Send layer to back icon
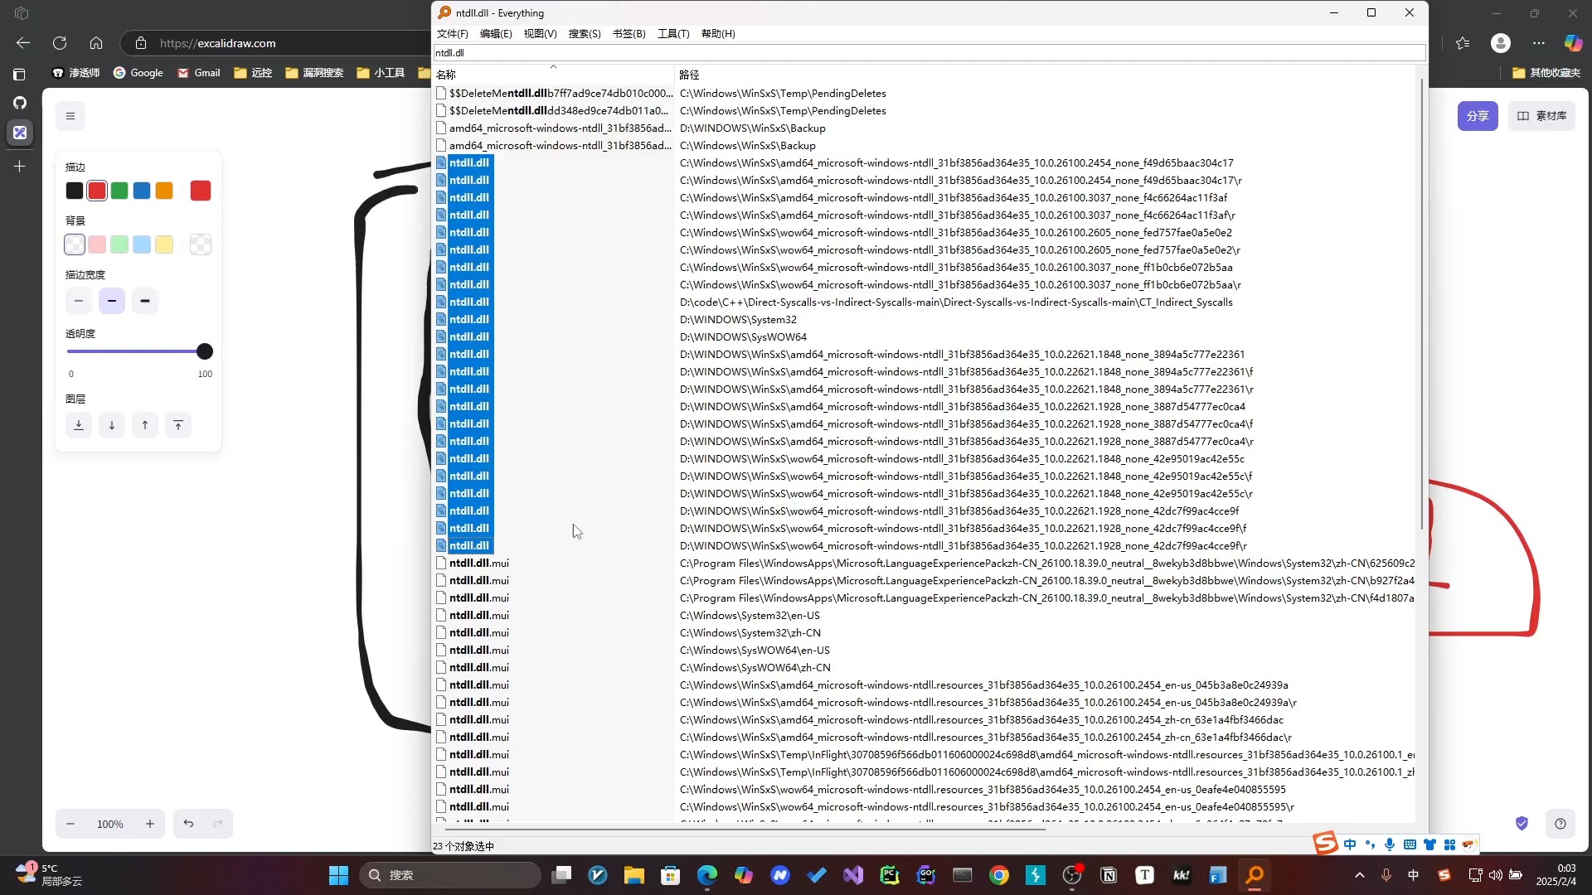The width and height of the screenshot is (1592, 895). (79, 425)
